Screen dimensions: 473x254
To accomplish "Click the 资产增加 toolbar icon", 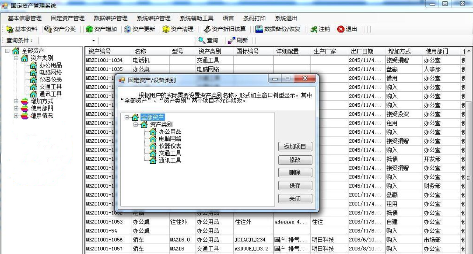I will pos(102,29).
